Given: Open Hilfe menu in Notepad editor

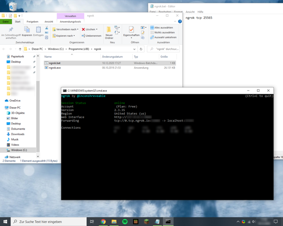Looking at the screenshot, I should 200,12.
